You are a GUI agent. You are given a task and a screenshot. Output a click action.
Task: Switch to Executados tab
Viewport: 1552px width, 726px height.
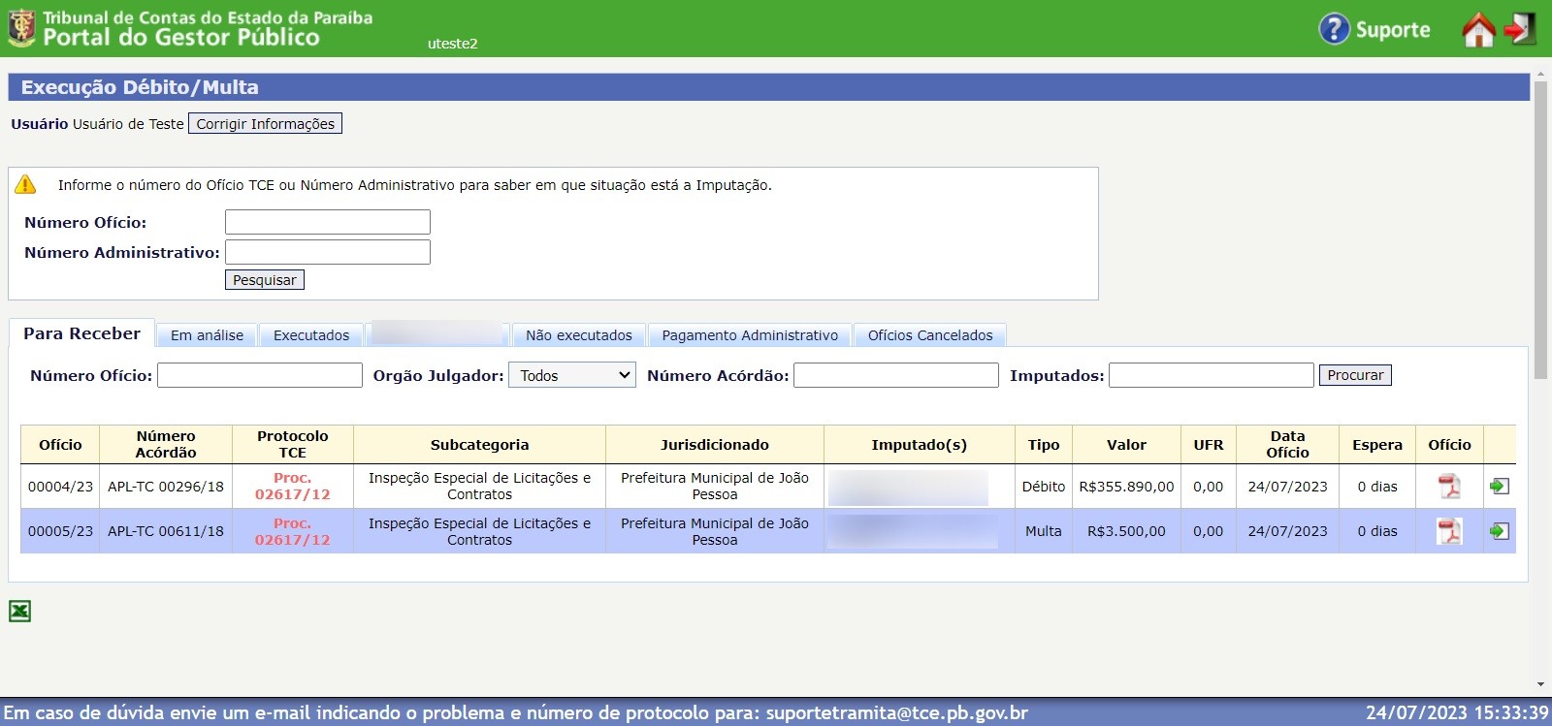tap(311, 335)
